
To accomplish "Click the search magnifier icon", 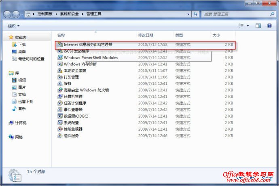I will (x=272, y=14).
